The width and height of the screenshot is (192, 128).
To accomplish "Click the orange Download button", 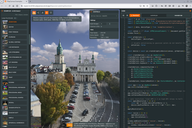I will (135, 15).
